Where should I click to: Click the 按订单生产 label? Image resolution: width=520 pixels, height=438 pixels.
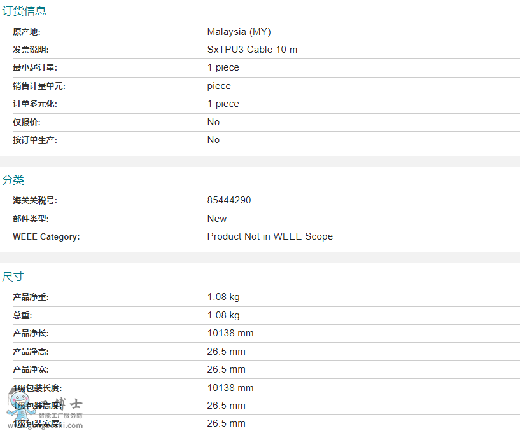[x=35, y=140]
